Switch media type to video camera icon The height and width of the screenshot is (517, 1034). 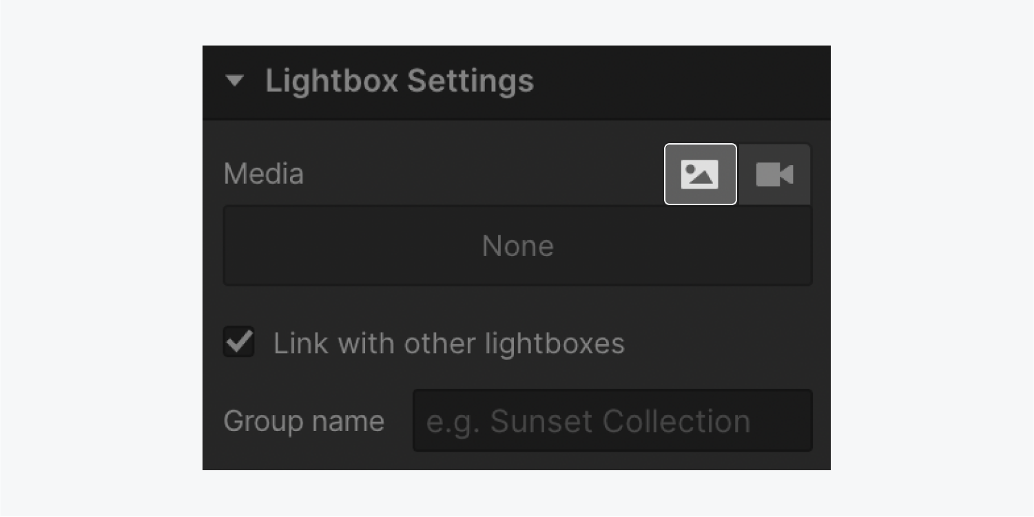774,174
